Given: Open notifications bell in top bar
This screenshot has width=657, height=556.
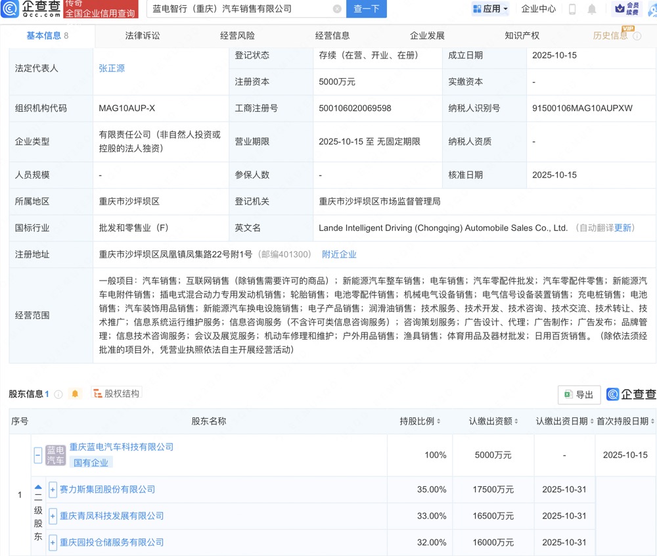Looking at the screenshot, I should (x=592, y=9).
